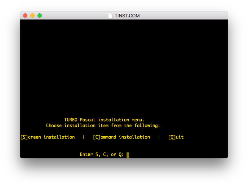Maximize the window using the green button
The height and width of the screenshot is (187, 248).
tap(40, 16)
